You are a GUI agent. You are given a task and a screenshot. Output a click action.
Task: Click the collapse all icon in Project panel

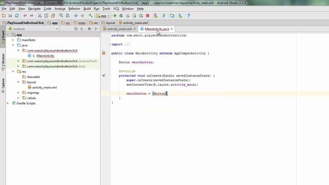pyautogui.click(x=82, y=29)
